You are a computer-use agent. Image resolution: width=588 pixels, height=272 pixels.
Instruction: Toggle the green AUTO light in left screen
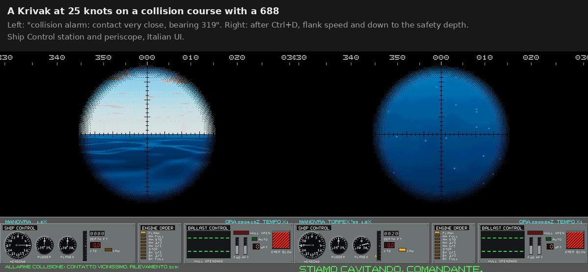[x=254, y=239]
